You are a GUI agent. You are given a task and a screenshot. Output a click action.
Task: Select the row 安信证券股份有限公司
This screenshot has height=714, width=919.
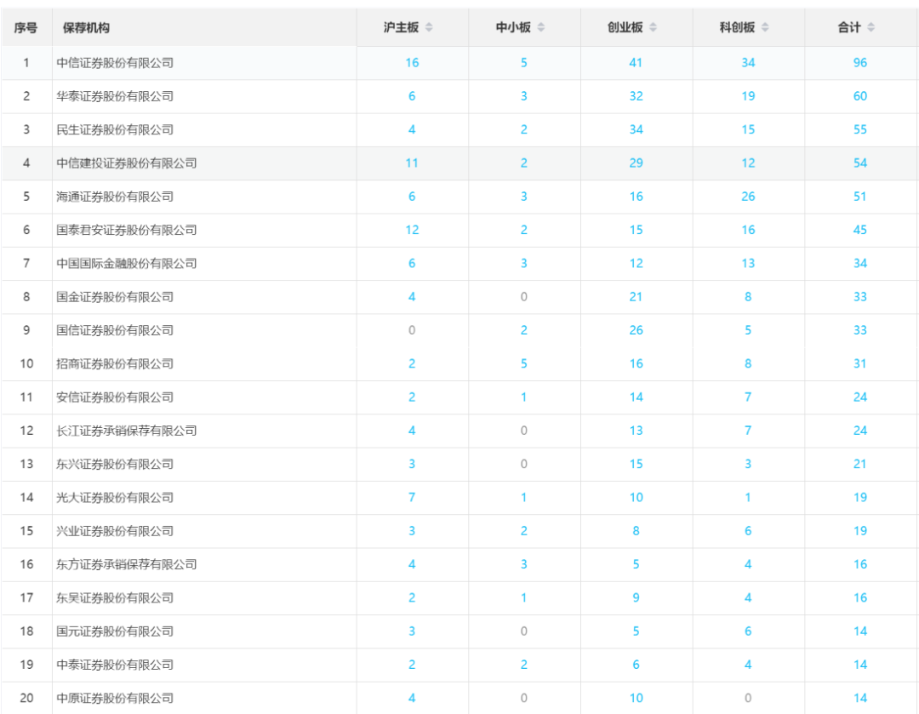tap(459, 397)
